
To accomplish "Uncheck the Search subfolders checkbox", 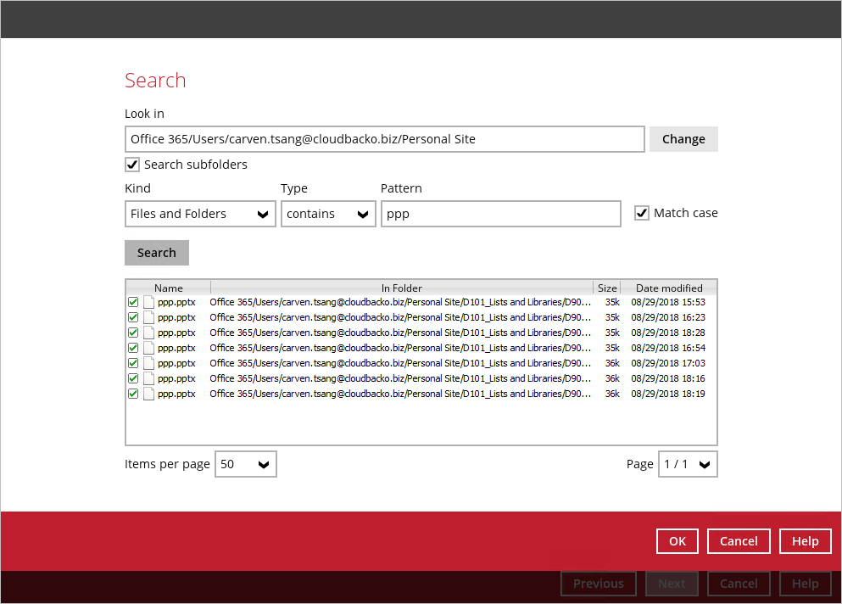I will 132,165.
